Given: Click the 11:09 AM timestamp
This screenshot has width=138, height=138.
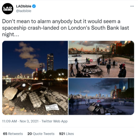Looking at the screenshot, I should pyautogui.click(x=9, y=121).
